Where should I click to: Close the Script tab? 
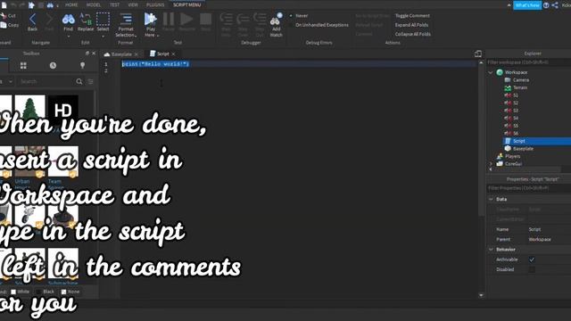173,53
